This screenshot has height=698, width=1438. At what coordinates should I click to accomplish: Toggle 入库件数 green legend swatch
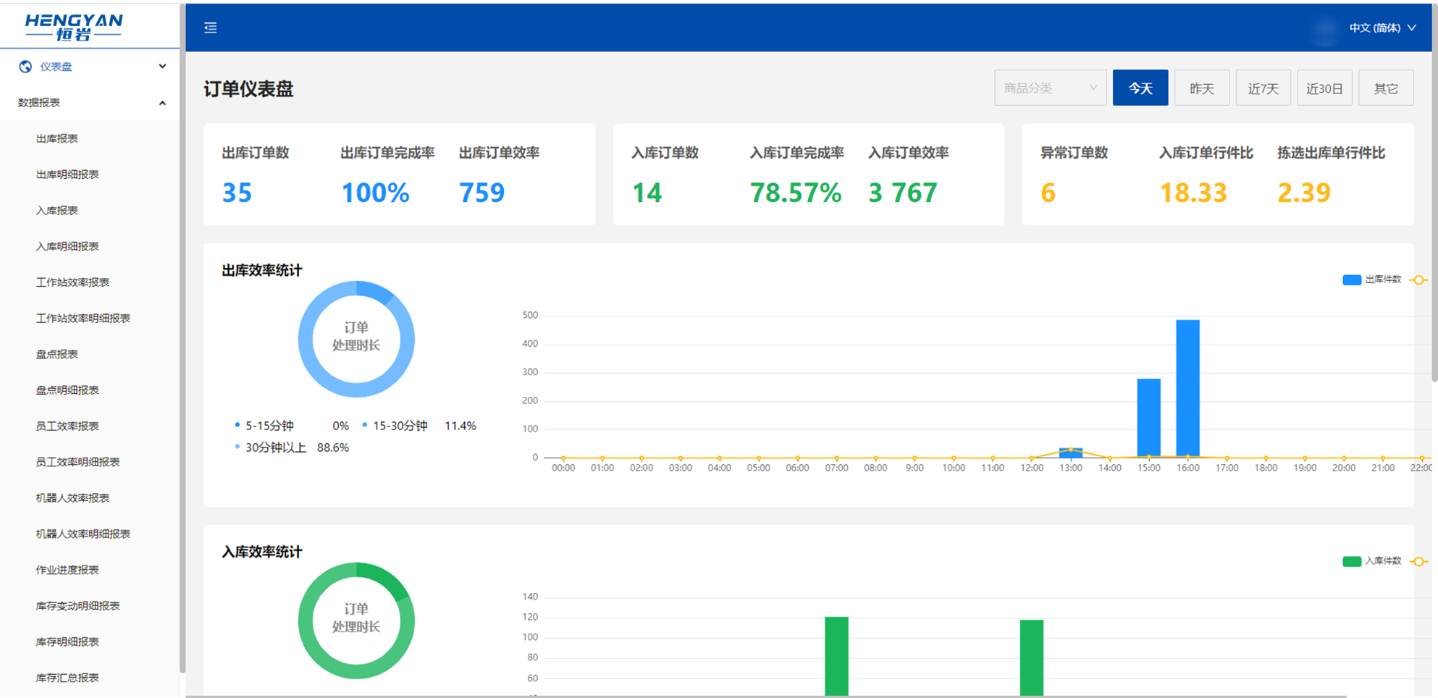[x=1352, y=562]
